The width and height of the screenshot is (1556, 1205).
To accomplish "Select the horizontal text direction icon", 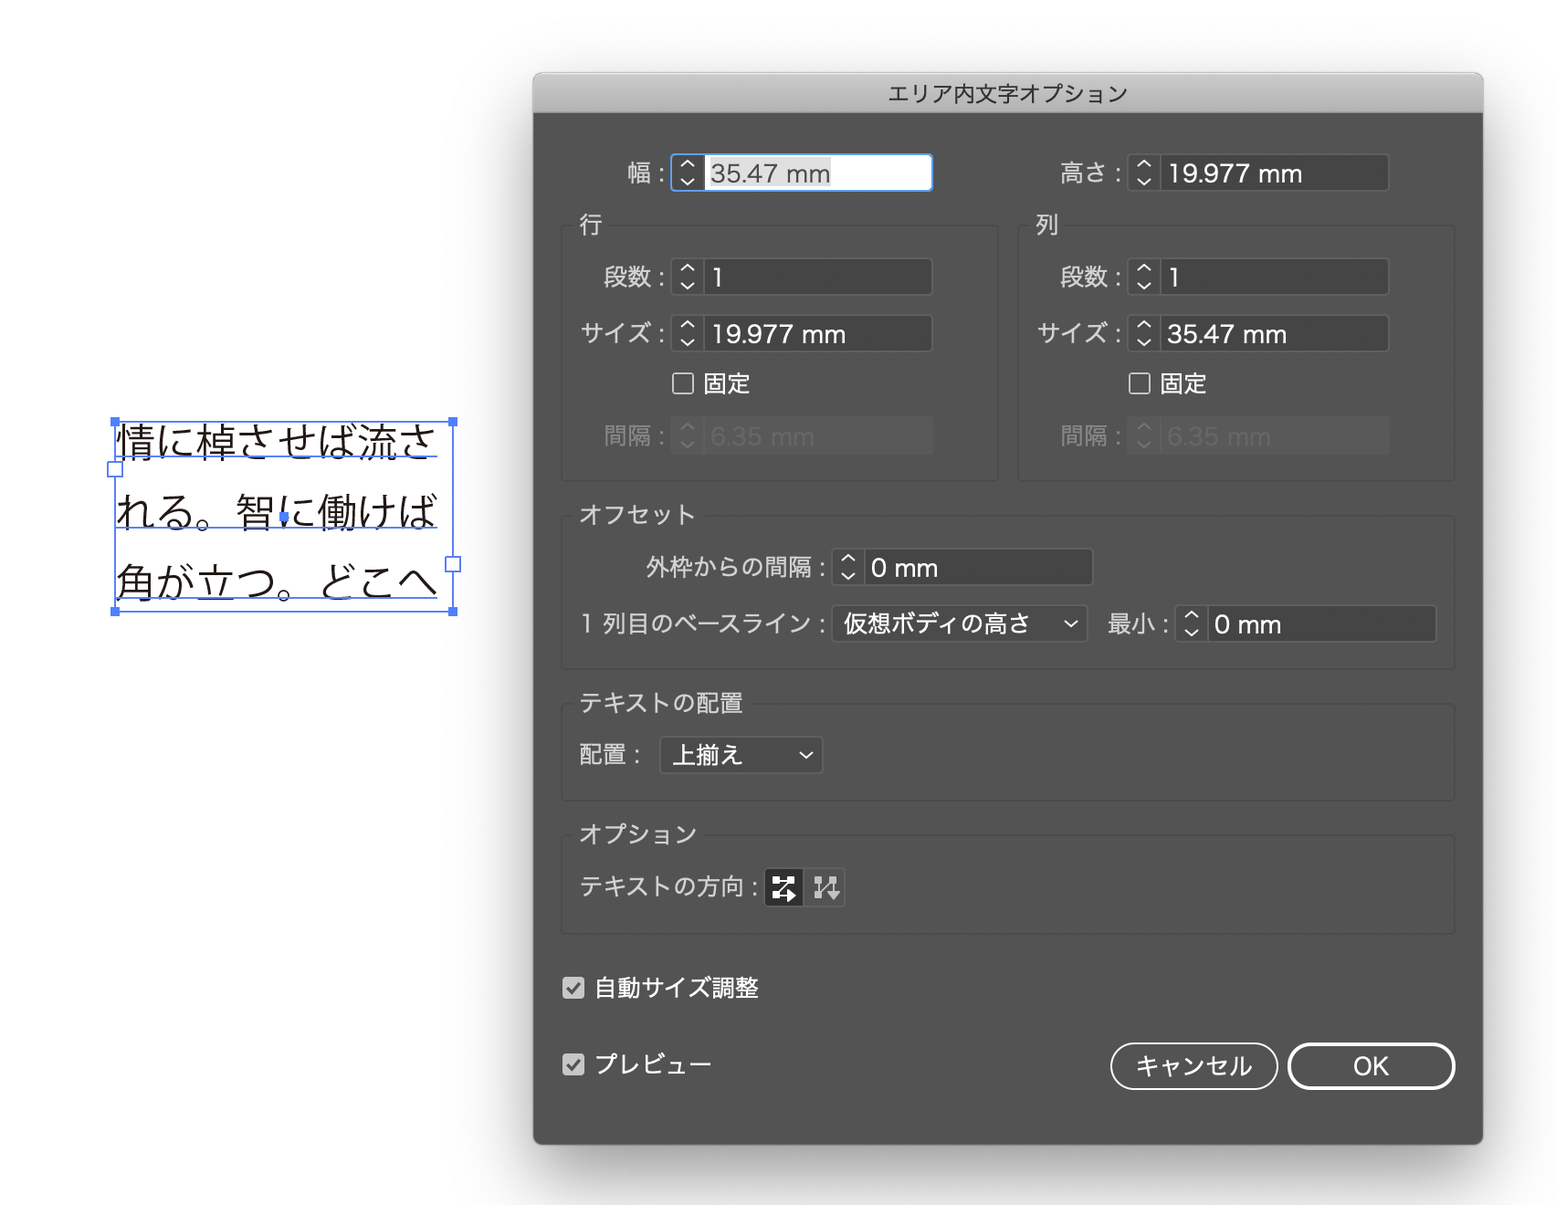I will tap(783, 886).
